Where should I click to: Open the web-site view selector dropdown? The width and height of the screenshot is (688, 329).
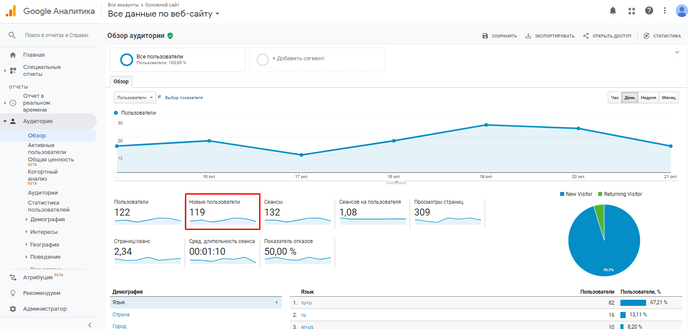click(164, 14)
